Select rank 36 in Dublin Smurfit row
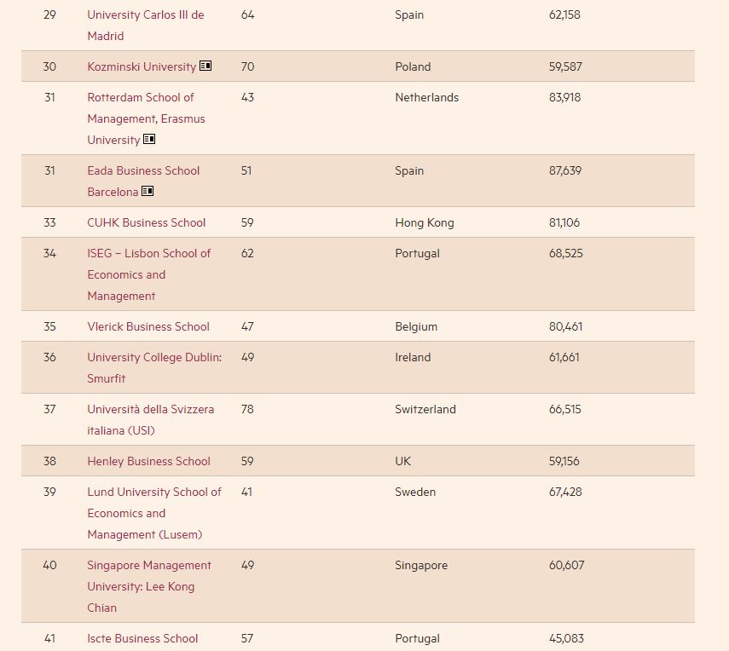The image size is (729, 651). click(x=49, y=358)
